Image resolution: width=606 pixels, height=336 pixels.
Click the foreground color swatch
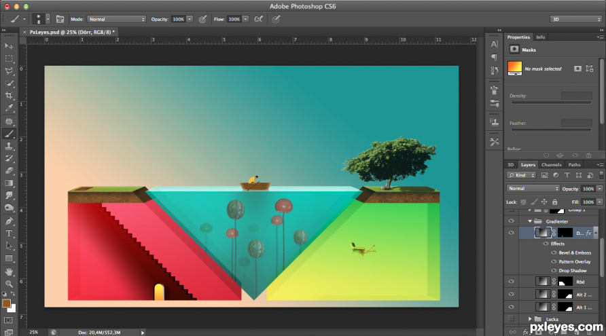(6, 303)
